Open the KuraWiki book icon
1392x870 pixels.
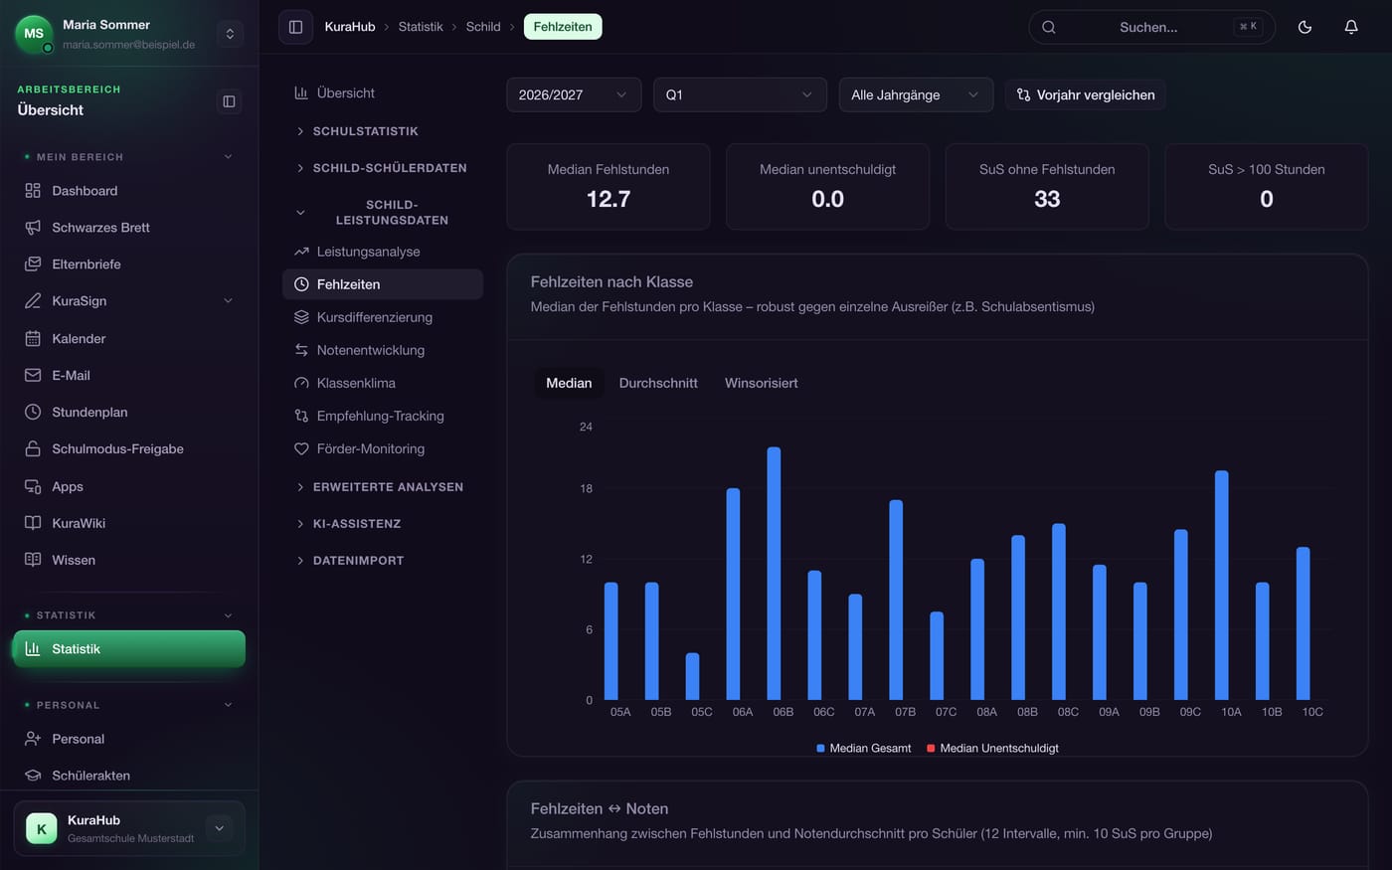click(33, 523)
